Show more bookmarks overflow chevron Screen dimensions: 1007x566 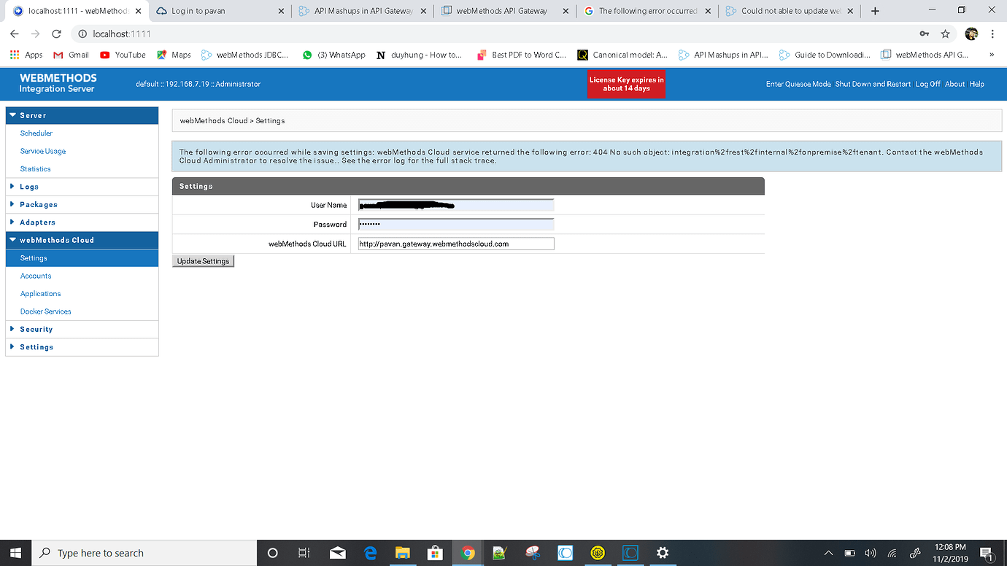coord(992,55)
